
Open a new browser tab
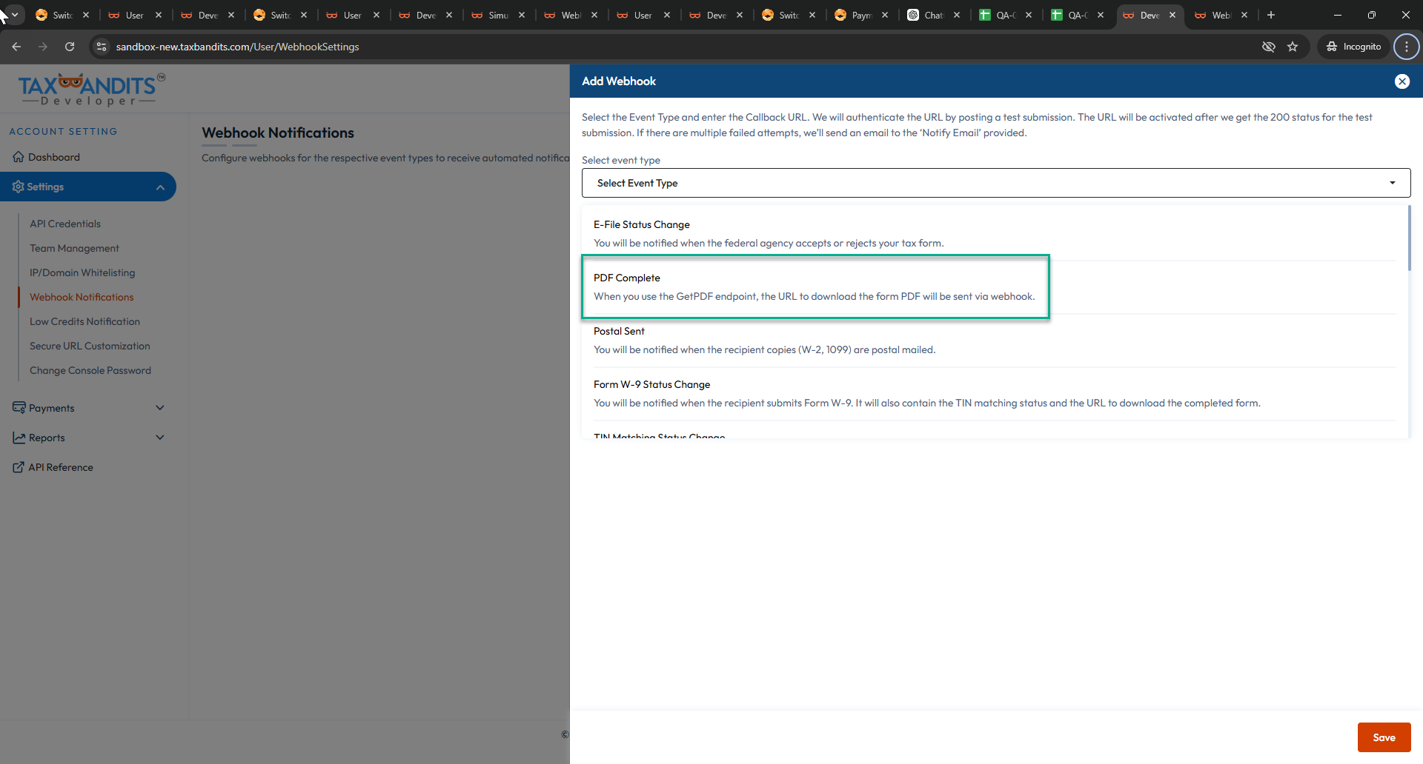pyautogui.click(x=1270, y=15)
